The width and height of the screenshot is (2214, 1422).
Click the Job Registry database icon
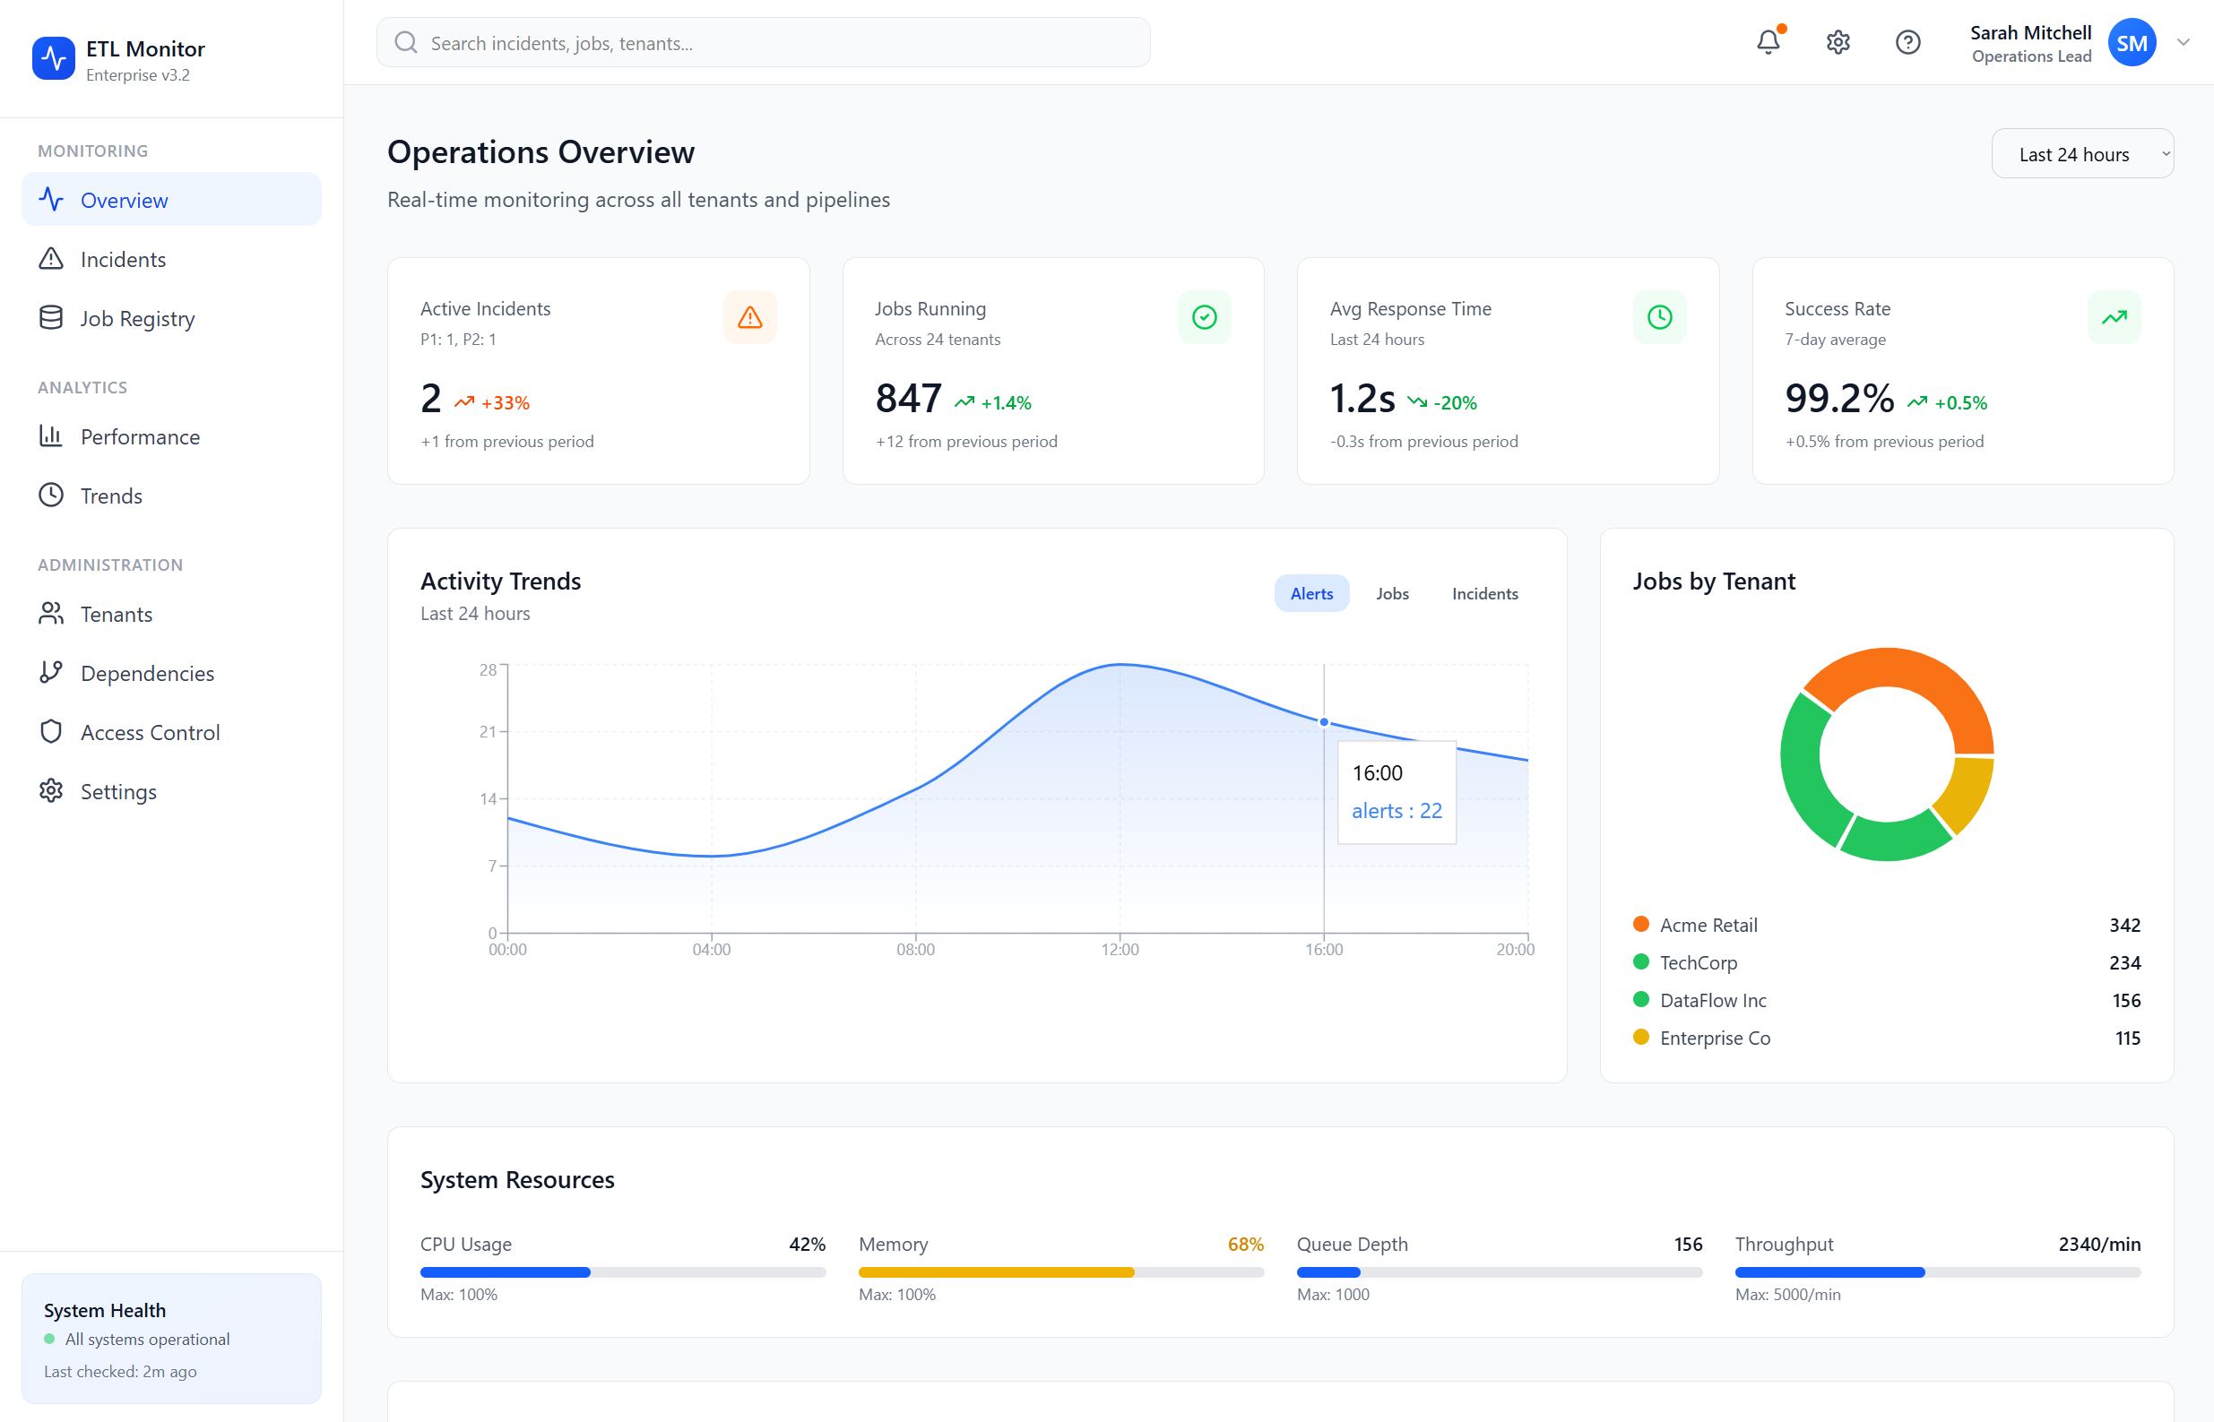click(x=51, y=317)
